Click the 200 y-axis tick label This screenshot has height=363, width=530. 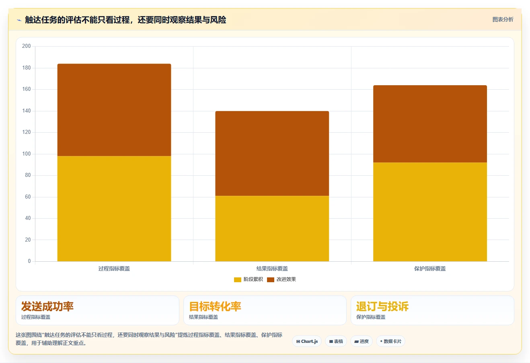[x=27, y=46]
